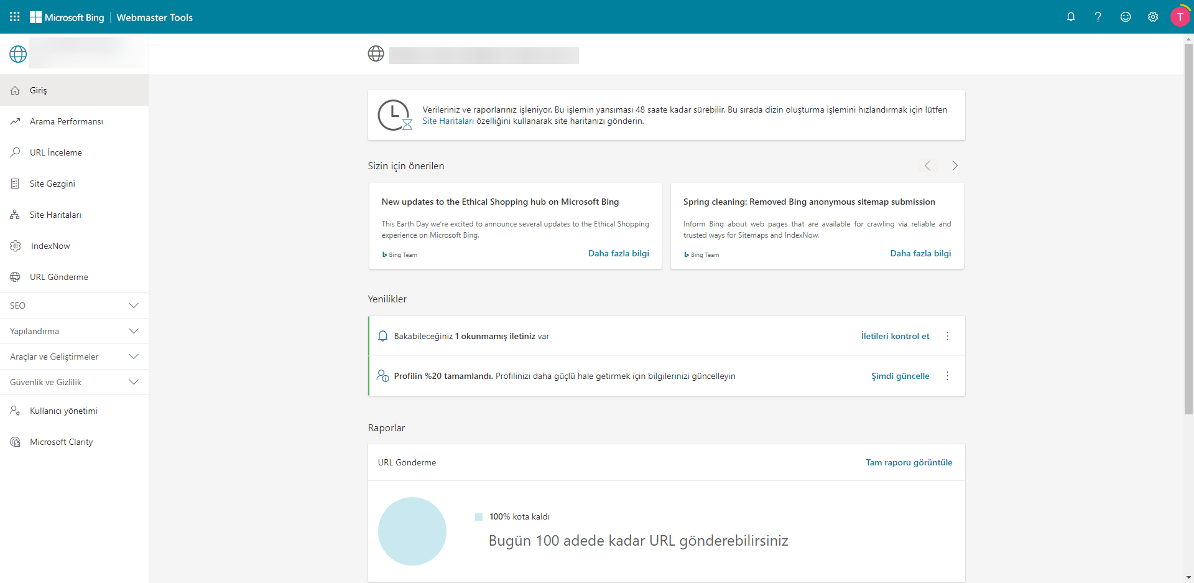This screenshot has width=1194, height=583.
Task: Expand the Yapılandırma section
Action: pos(74,331)
